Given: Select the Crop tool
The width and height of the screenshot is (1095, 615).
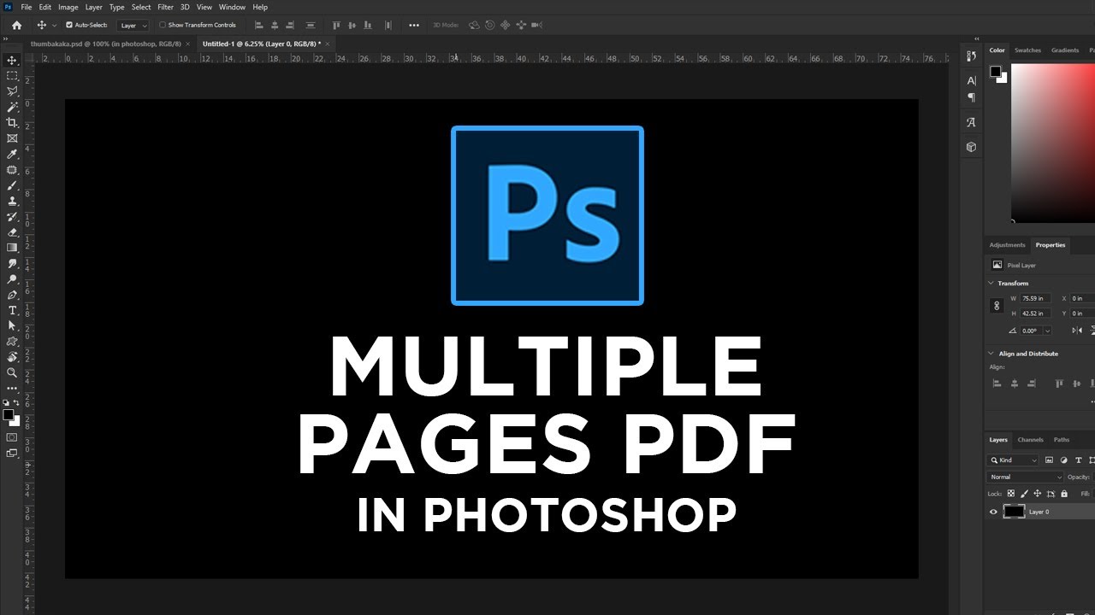Looking at the screenshot, I should pyautogui.click(x=12, y=123).
